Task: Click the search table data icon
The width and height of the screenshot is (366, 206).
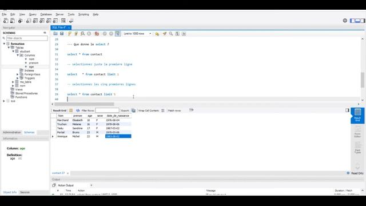Action: 63,21
